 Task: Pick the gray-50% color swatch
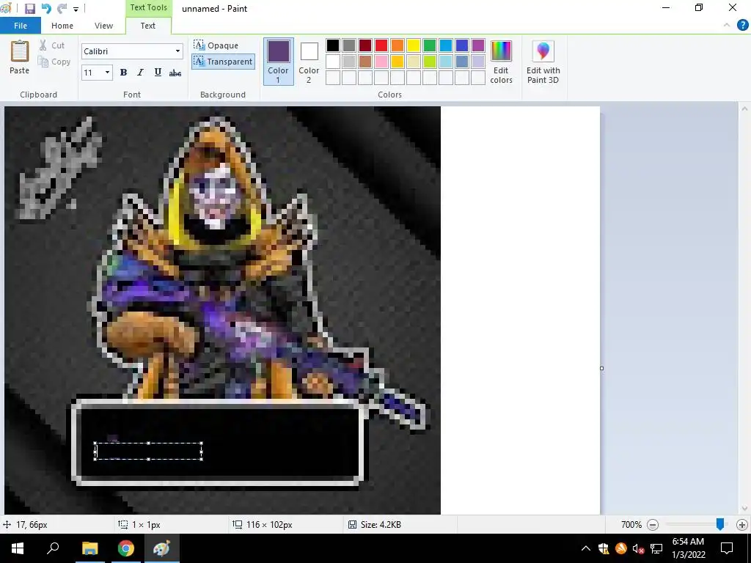click(349, 45)
